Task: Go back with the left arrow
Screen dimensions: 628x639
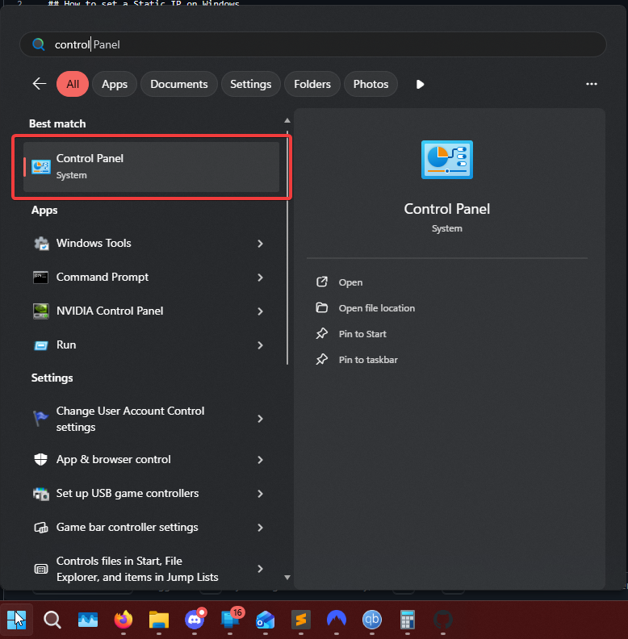Action: point(40,84)
